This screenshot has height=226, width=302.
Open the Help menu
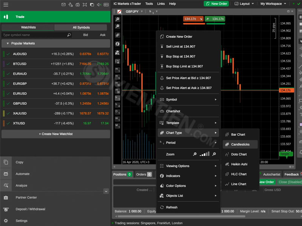pyautogui.click(x=173, y=4)
